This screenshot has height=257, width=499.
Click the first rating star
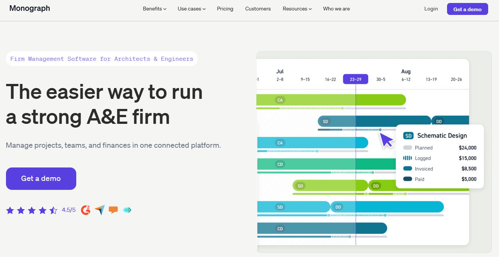coord(10,210)
